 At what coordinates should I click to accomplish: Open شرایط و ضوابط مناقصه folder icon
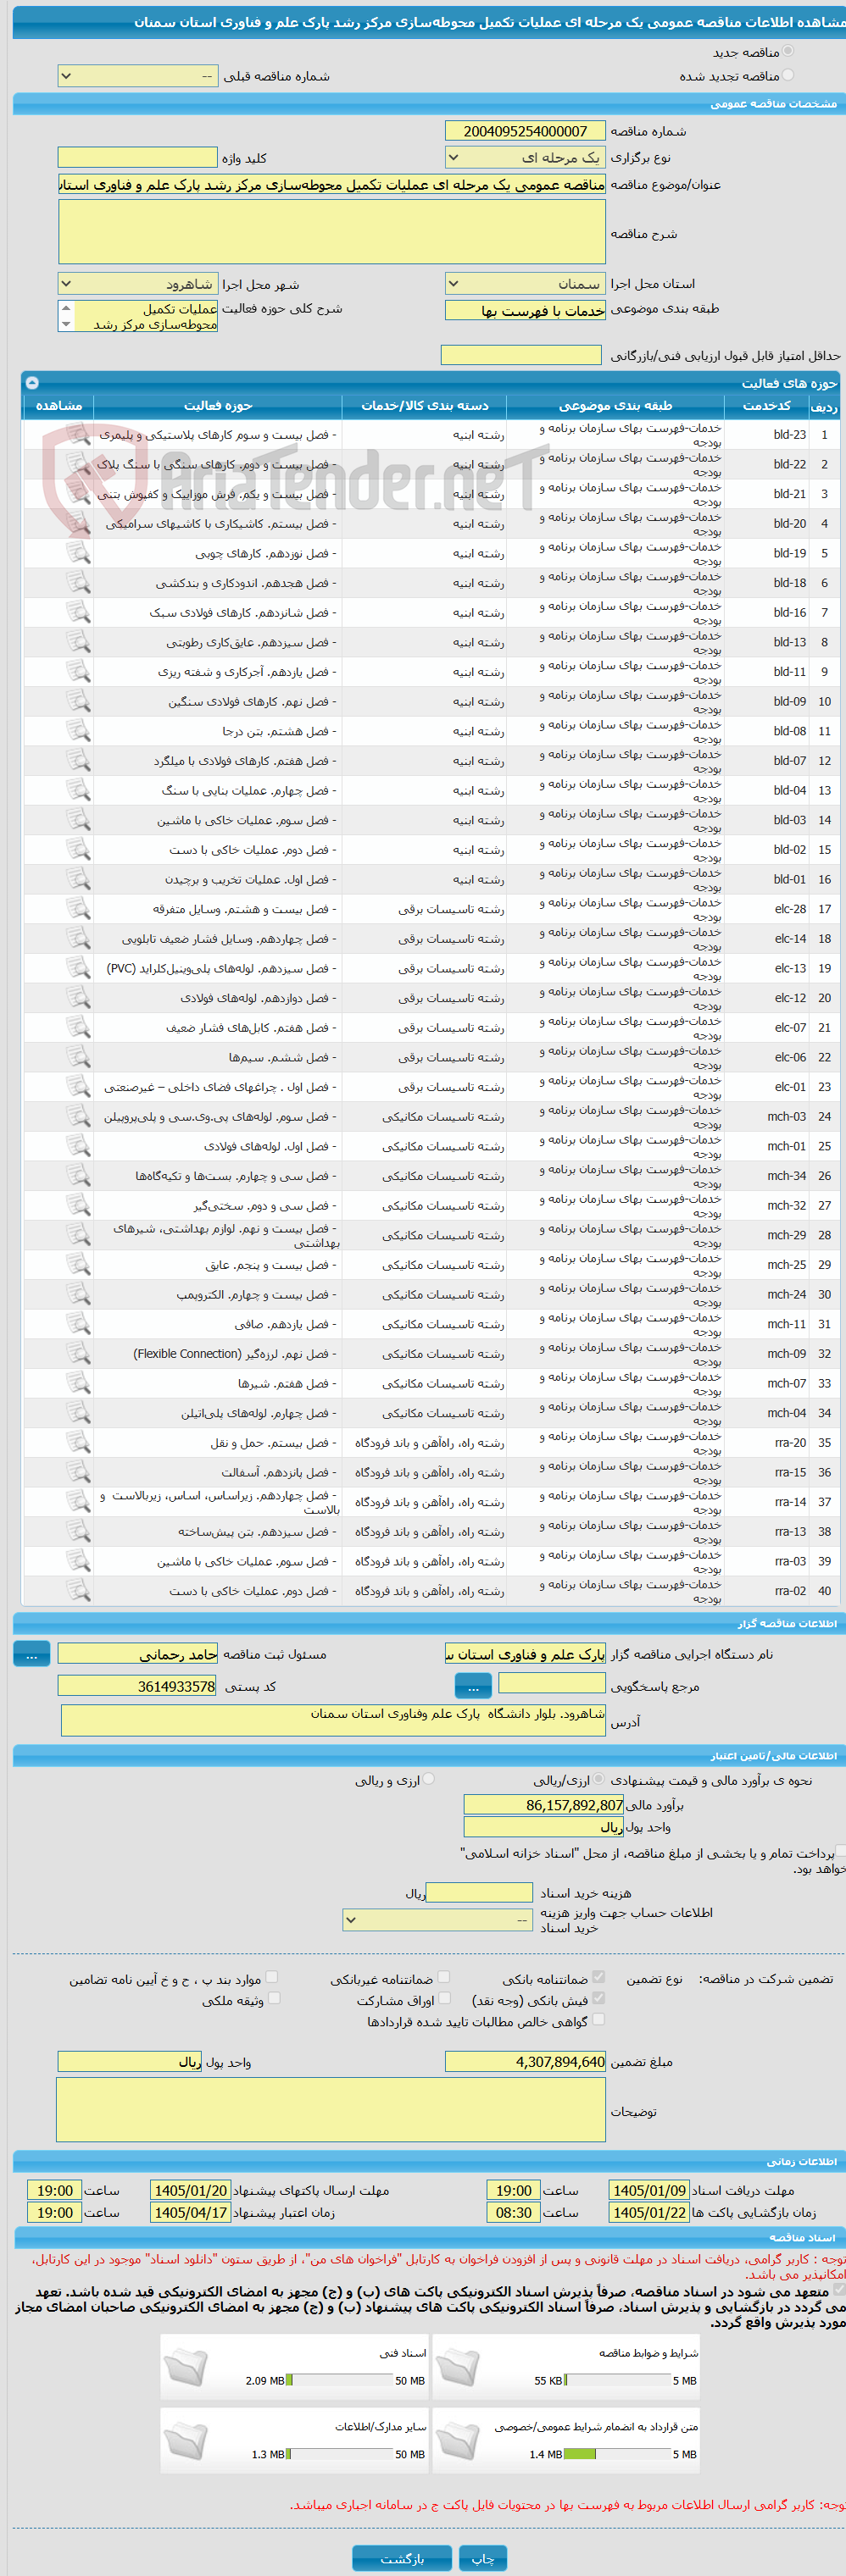tap(458, 2367)
